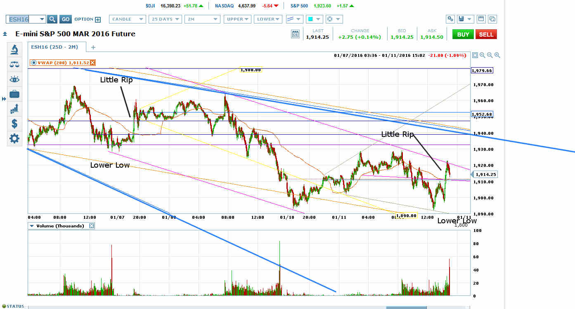
Task: Open the gear settings icon in sidebar
Action: click(x=14, y=138)
